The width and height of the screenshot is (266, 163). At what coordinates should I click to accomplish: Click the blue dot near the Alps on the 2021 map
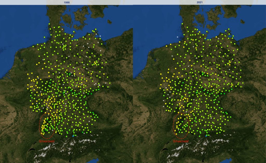[x=206, y=136]
